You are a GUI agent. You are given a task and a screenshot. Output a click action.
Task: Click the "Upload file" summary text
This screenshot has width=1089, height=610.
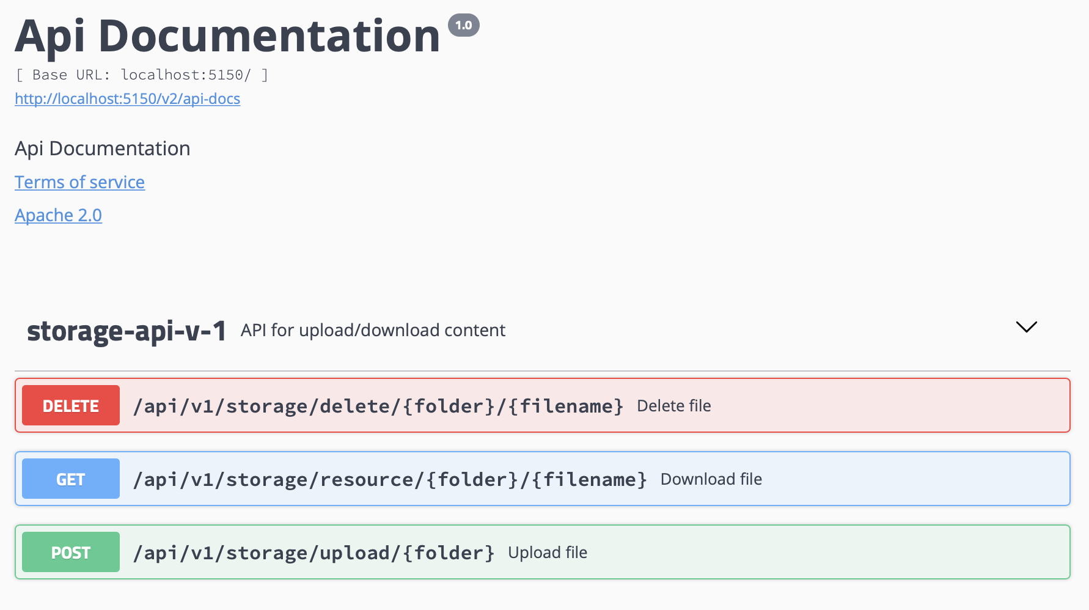pyautogui.click(x=547, y=553)
